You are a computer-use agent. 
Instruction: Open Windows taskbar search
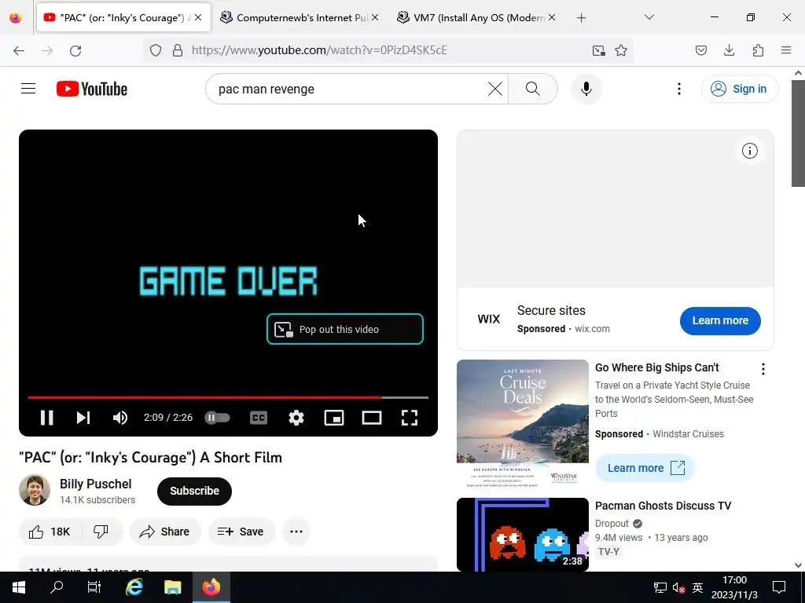(x=57, y=587)
